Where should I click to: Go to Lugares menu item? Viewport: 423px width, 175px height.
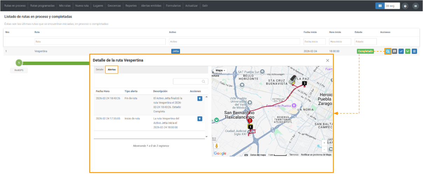click(x=98, y=6)
